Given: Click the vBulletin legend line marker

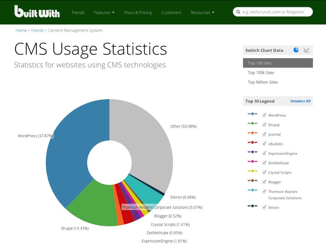Looking at the screenshot, I should tap(253, 143).
